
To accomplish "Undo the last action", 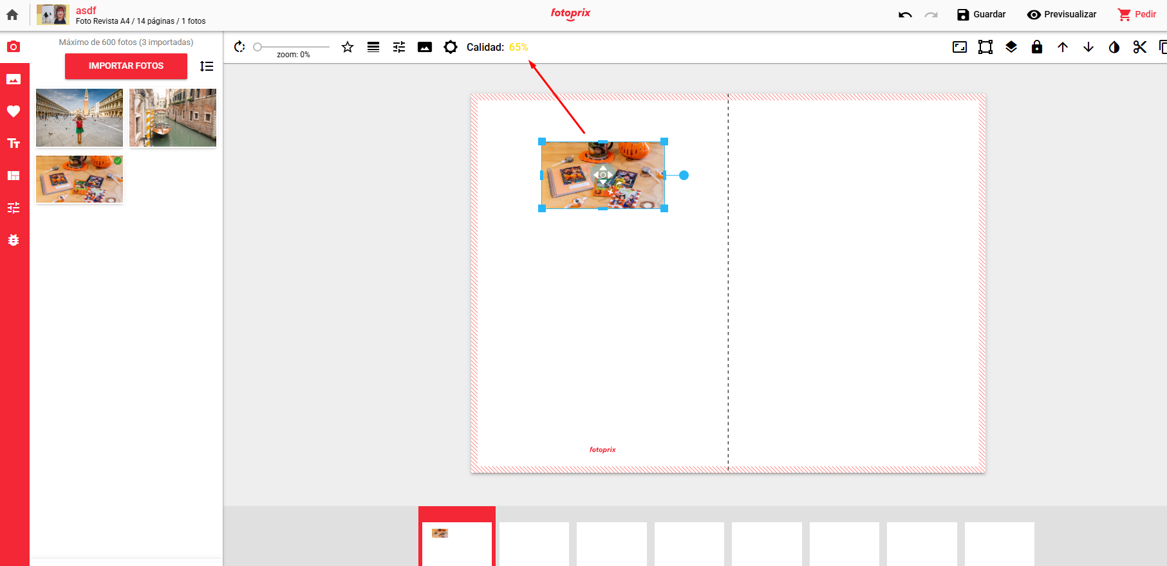I will coord(905,15).
